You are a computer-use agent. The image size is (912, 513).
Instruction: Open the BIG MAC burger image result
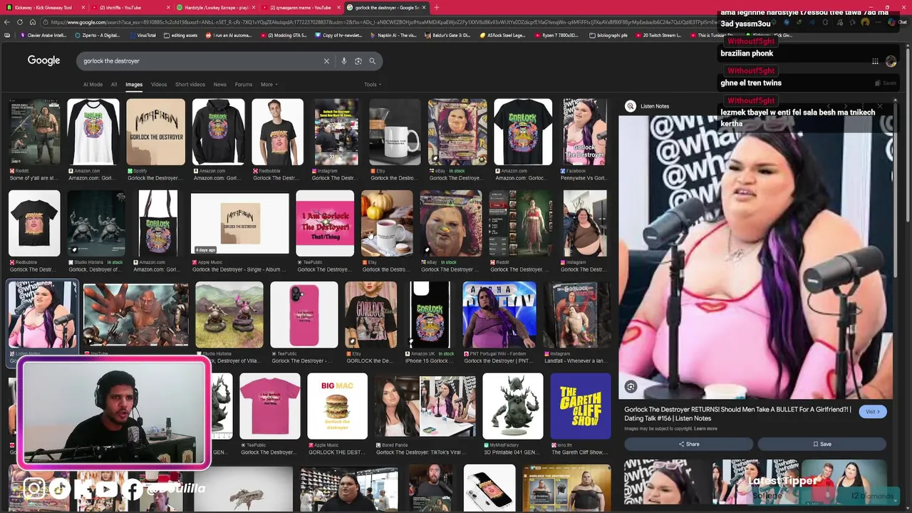(337, 406)
